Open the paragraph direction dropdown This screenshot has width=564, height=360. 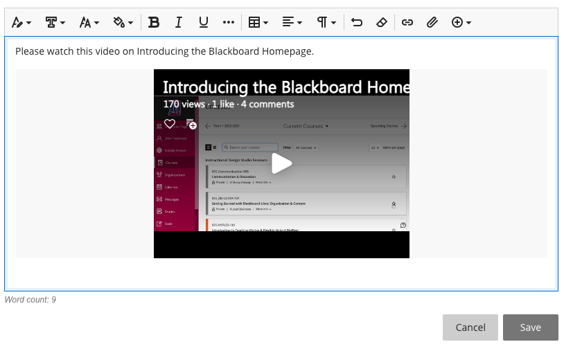(326, 22)
